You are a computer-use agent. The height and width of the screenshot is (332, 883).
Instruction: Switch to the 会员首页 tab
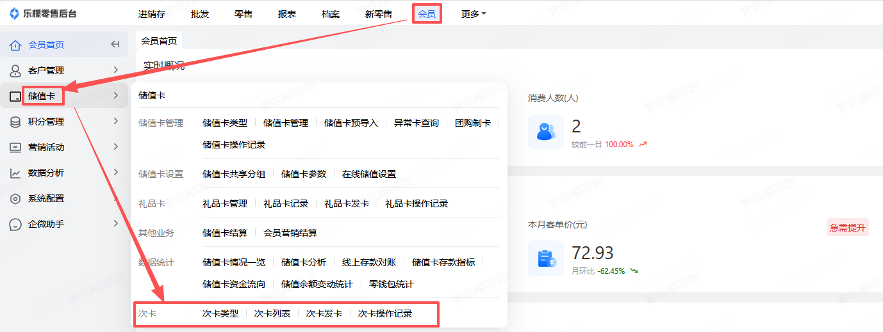point(159,40)
